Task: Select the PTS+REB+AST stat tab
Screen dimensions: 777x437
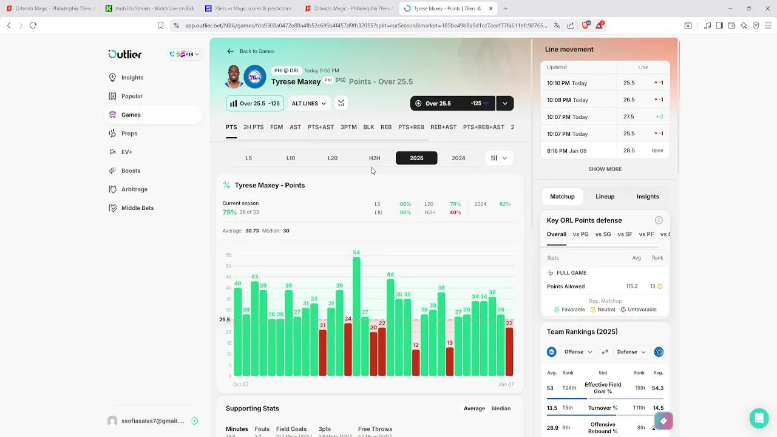Action: 484,127
